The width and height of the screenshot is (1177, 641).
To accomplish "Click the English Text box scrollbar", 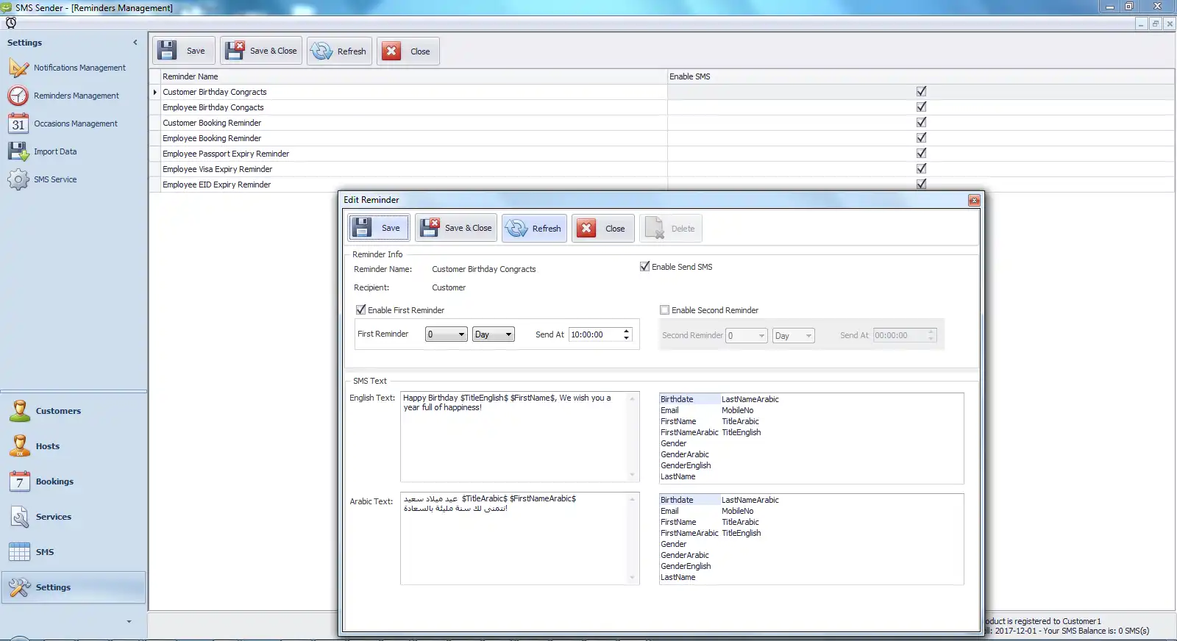I will tap(632, 437).
